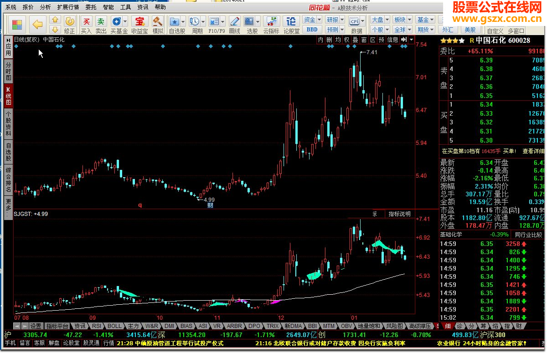Open the 自选股 star folder icon
The width and height of the screenshot is (547, 353).
175,21
